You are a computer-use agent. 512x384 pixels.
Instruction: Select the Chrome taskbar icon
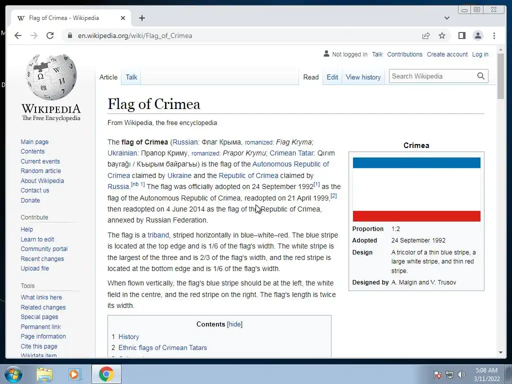click(x=106, y=374)
